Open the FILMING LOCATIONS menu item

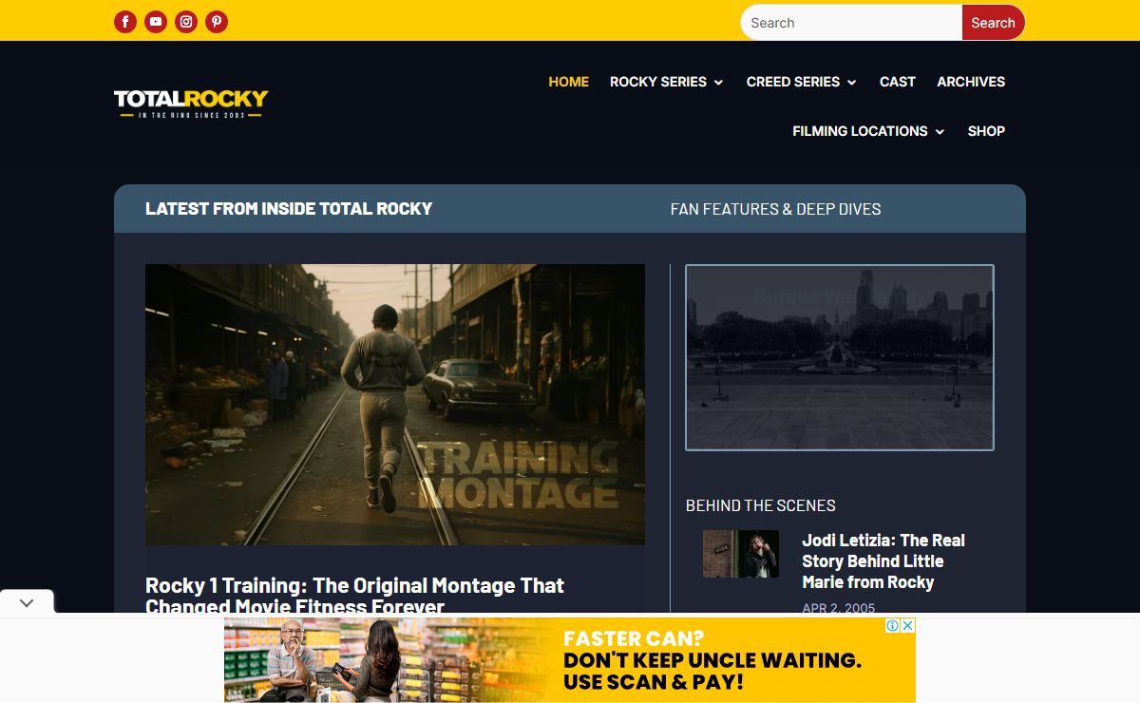click(x=860, y=131)
